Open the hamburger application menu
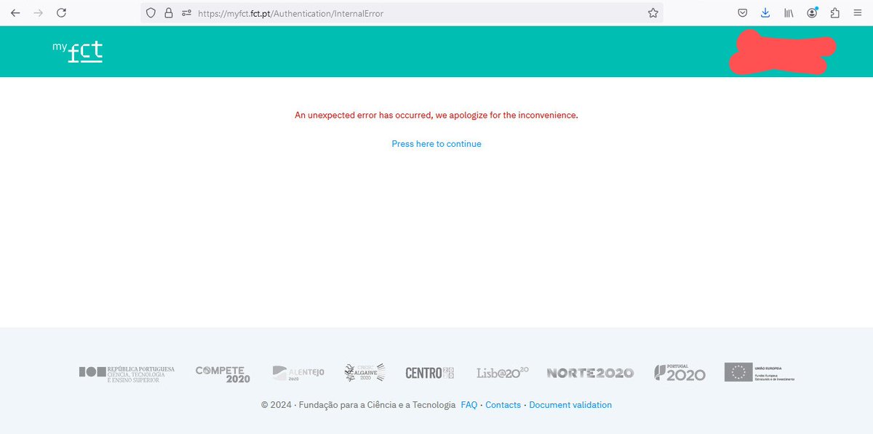This screenshot has width=873, height=434. (x=858, y=13)
